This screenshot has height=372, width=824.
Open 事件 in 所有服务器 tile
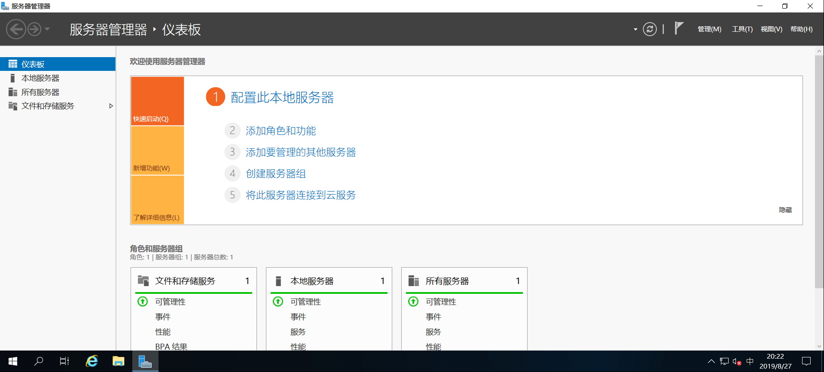(x=433, y=317)
